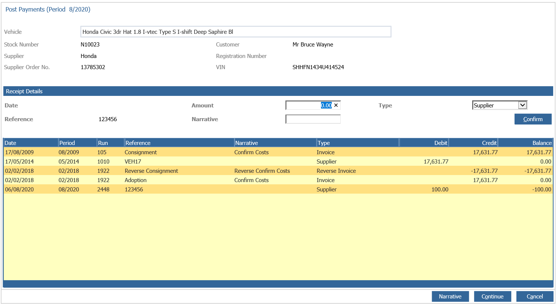Viewport: 558px width, 304px height.
Task: Select the VEH17 supplier payment row
Action: pyautogui.click(x=278, y=161)
